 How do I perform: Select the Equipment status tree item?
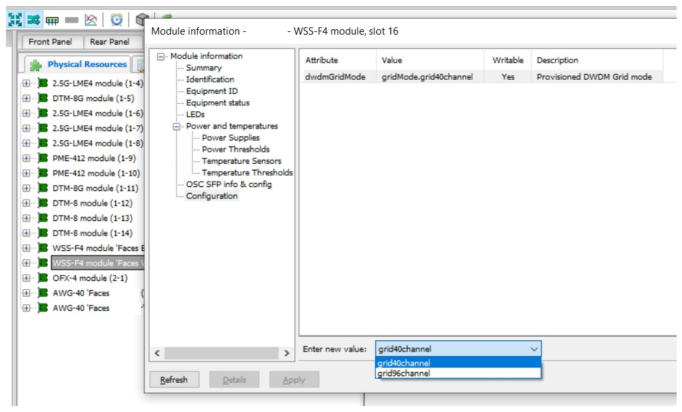pos(218,103)
